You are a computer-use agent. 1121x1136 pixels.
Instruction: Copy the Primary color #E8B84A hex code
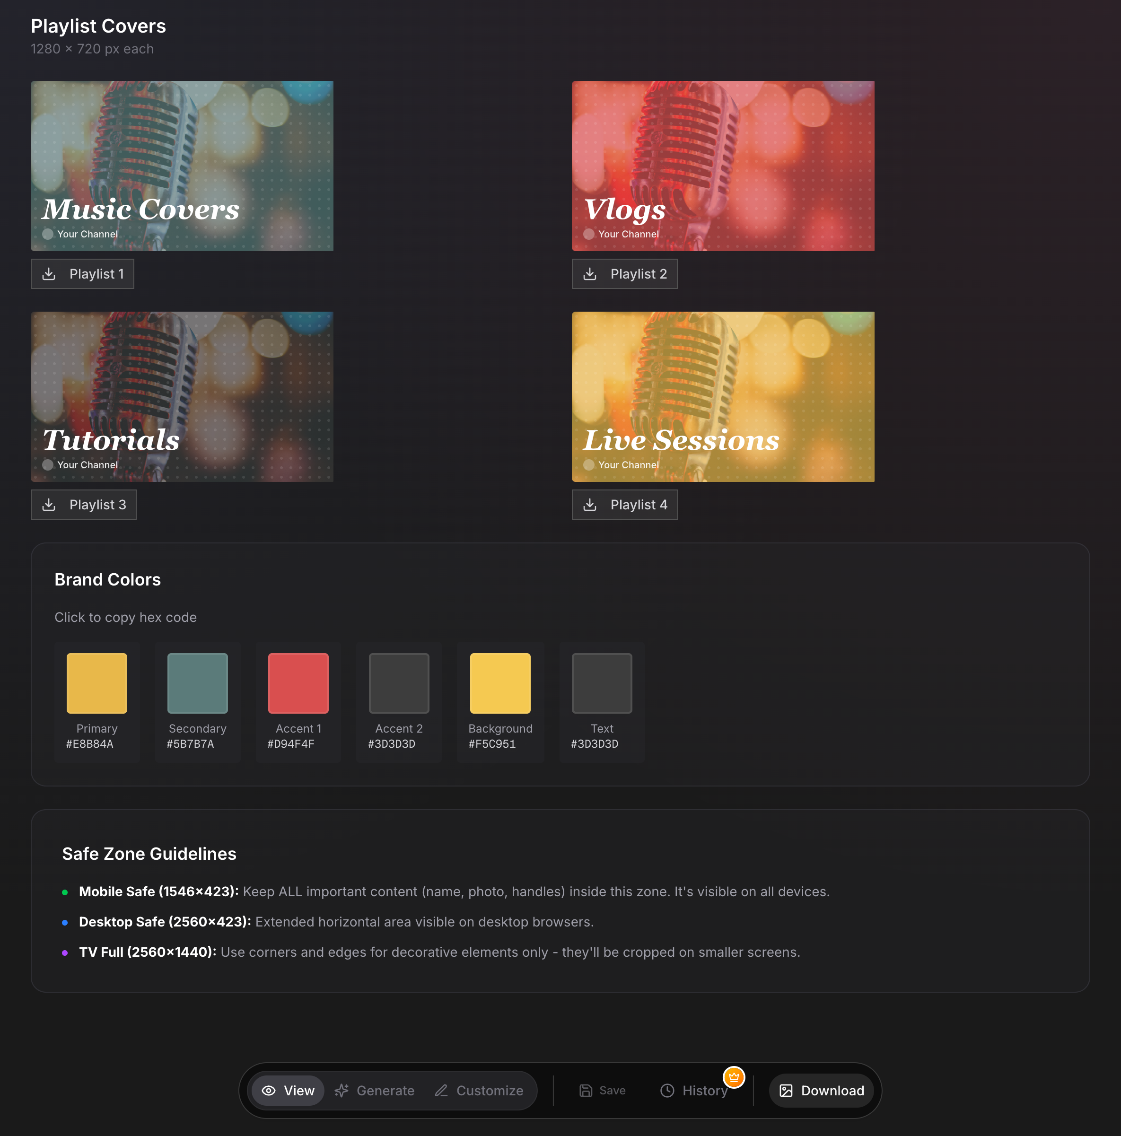tap(96, 682)
